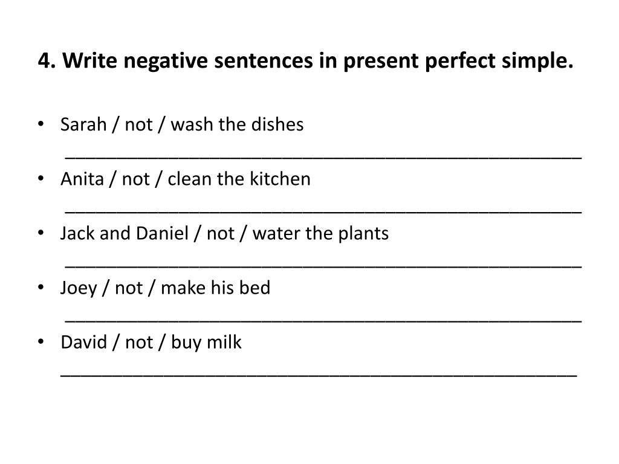Image resolution: width=619 pixels, height=464 pixels.
Task: Click the answer line below the Anita prompt
Action: [x=323, y=212]
